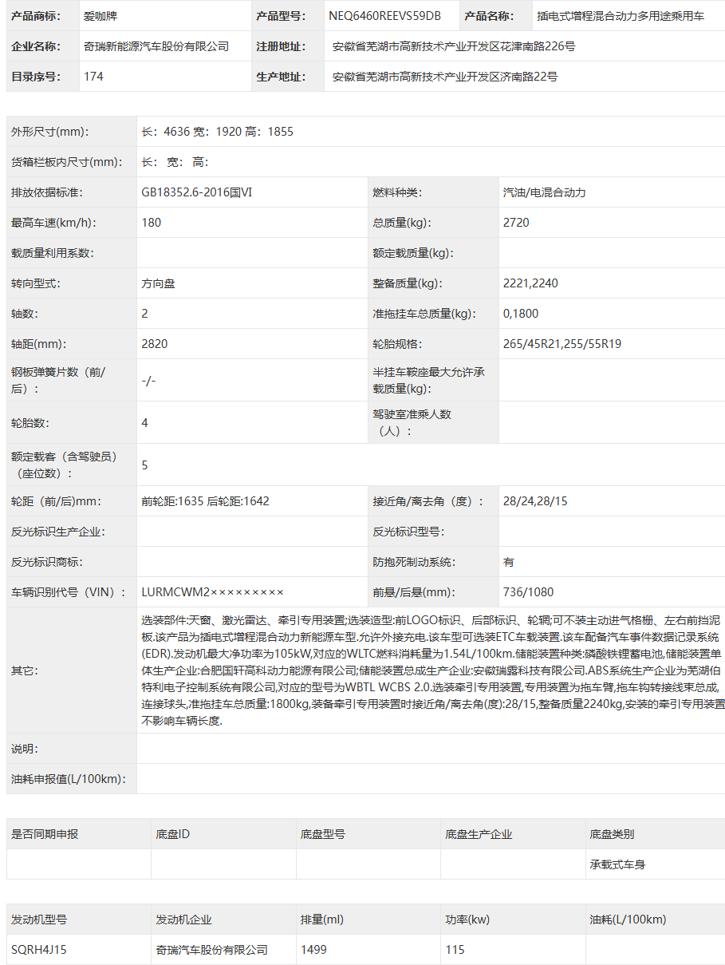The width and height of the screenshot is (725, 965).
Task: Select engine power value 115
Action: coord(455,950)
